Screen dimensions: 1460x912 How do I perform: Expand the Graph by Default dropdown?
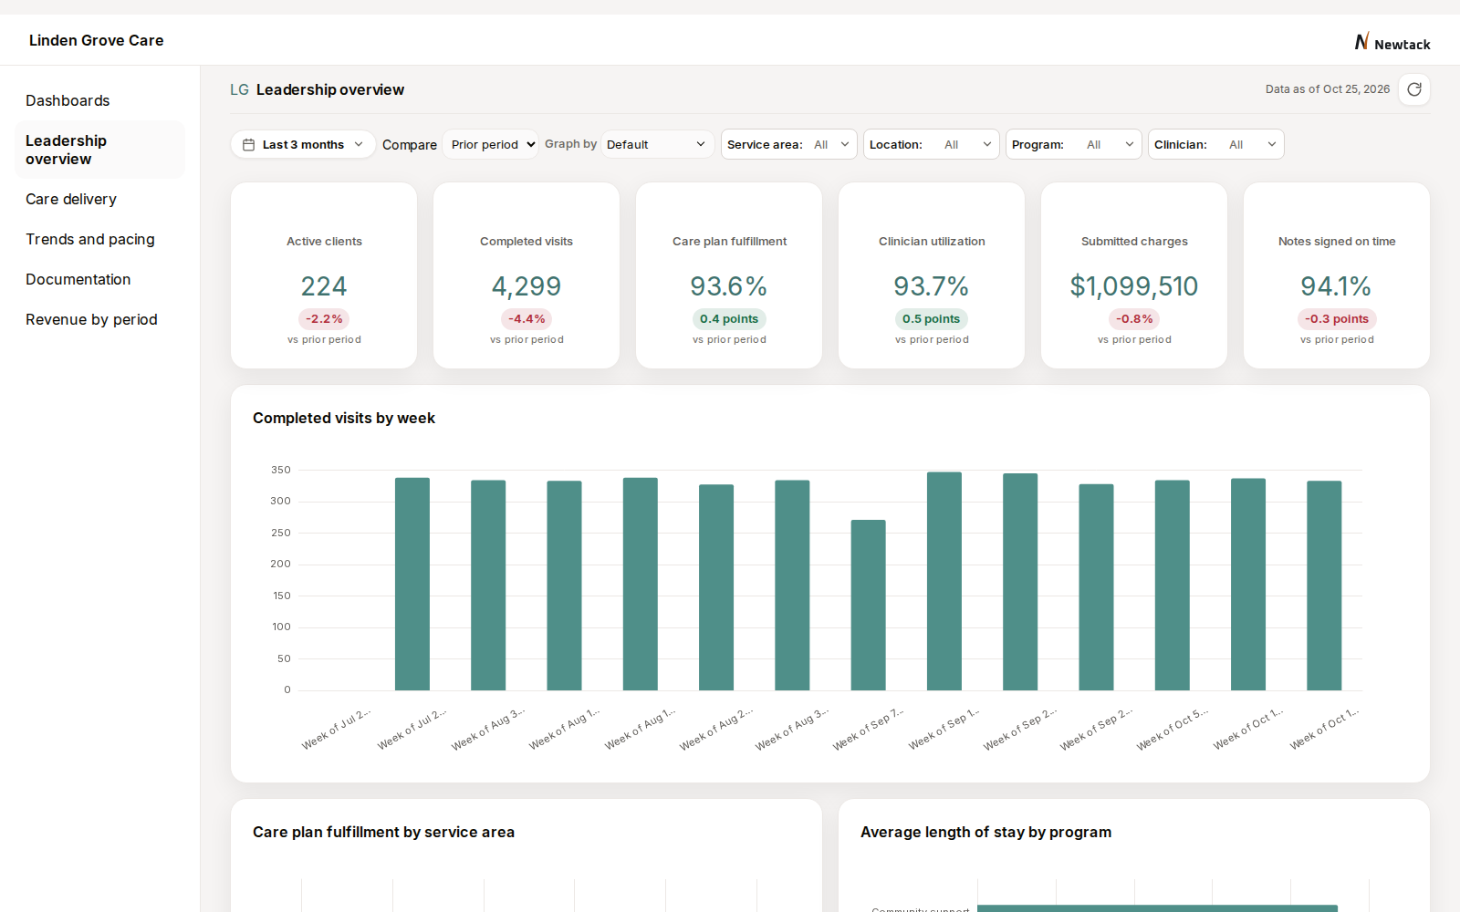(x=657, y=144)
